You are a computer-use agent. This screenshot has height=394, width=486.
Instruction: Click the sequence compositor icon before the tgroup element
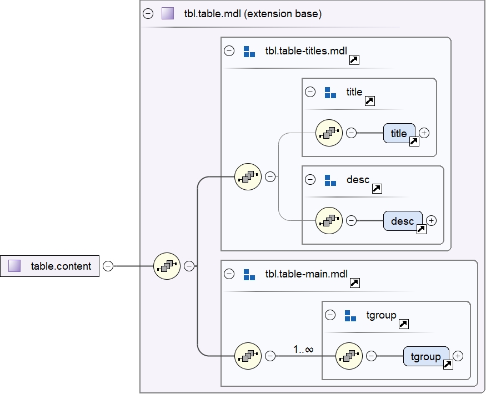pos(348,356)
